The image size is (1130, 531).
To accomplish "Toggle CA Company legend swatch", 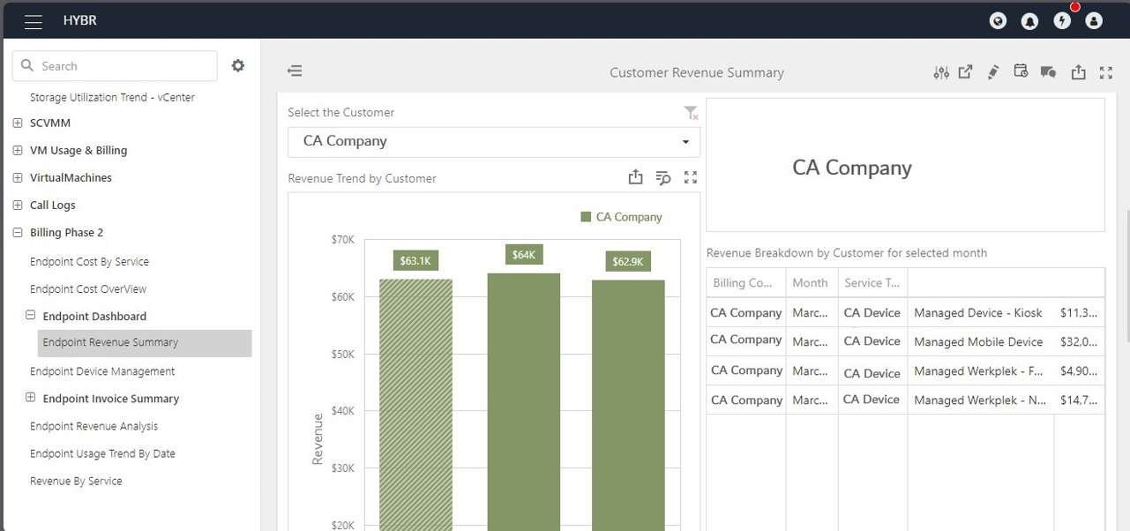I will coord(586,217).
